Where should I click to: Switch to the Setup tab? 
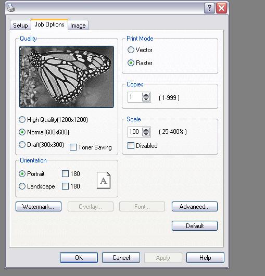pyautogui.click(x=20, y=26)
